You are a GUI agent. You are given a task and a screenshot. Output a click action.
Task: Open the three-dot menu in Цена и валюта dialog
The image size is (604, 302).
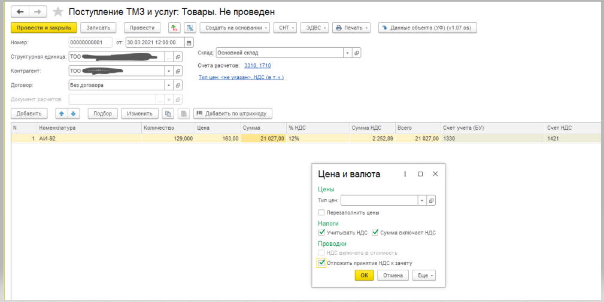pos(405,174)
